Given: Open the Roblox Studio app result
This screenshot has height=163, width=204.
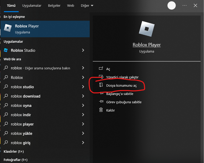Looking at the screenshot, I should 45,50.
